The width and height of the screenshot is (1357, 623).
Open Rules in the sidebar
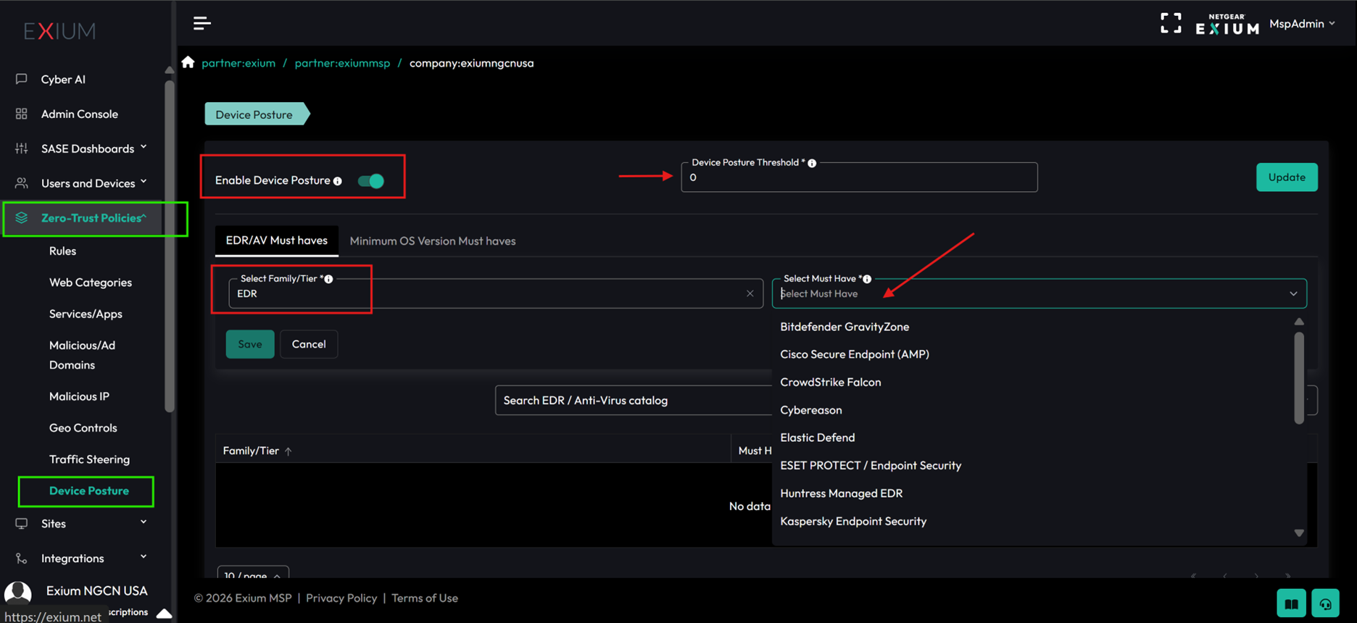62,251
